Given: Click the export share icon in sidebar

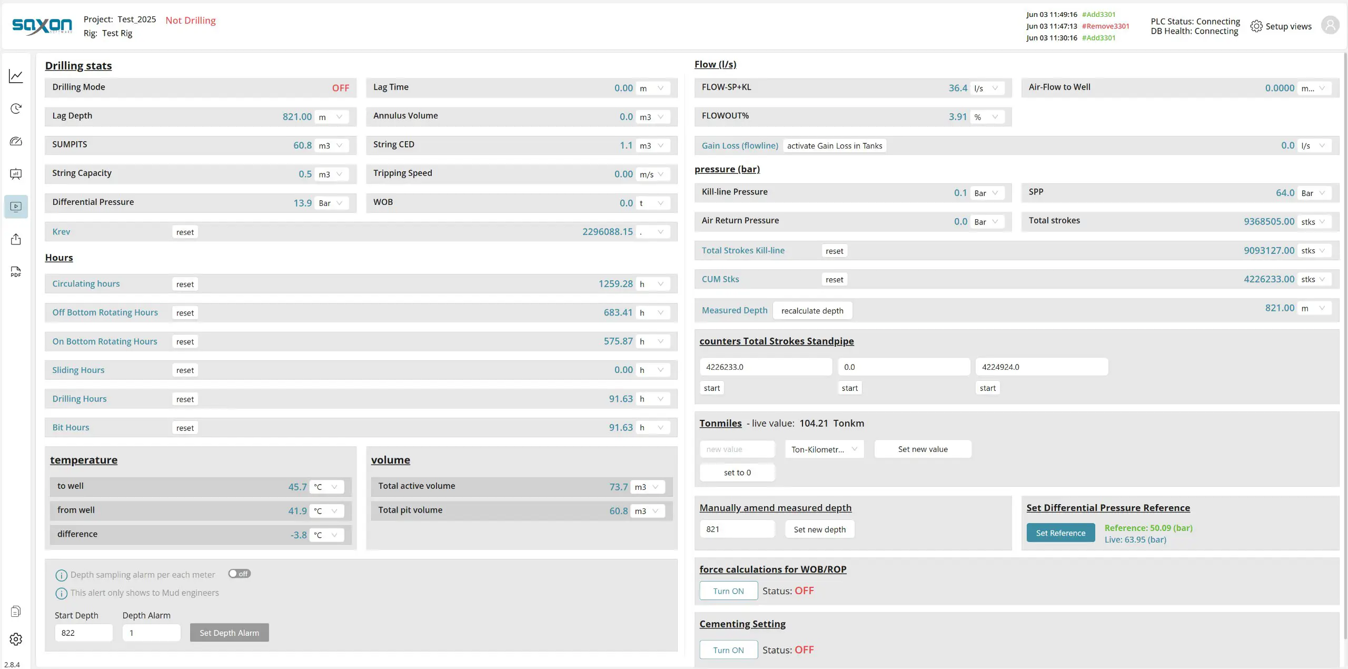Looking at the screenshot, I should (16, 239).
